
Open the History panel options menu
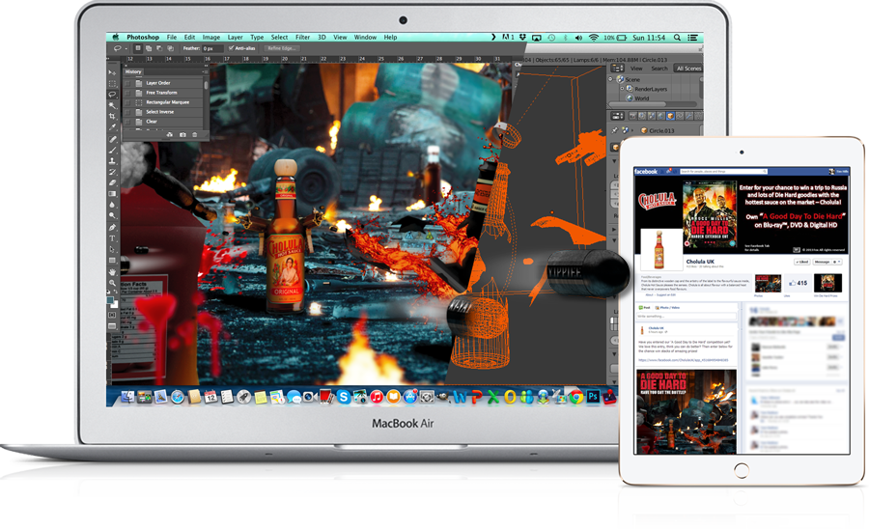pyautogui.click(x=205, y=72)
